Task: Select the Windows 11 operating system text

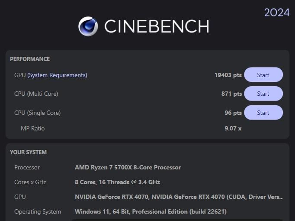Action: pos(151,211)
